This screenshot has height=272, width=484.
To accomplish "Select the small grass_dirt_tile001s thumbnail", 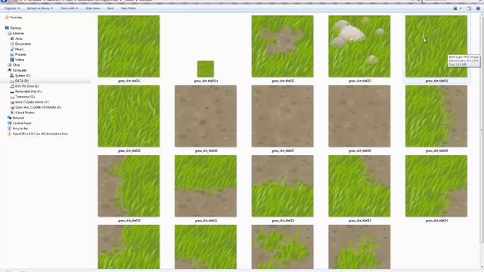I will [206, 69].
